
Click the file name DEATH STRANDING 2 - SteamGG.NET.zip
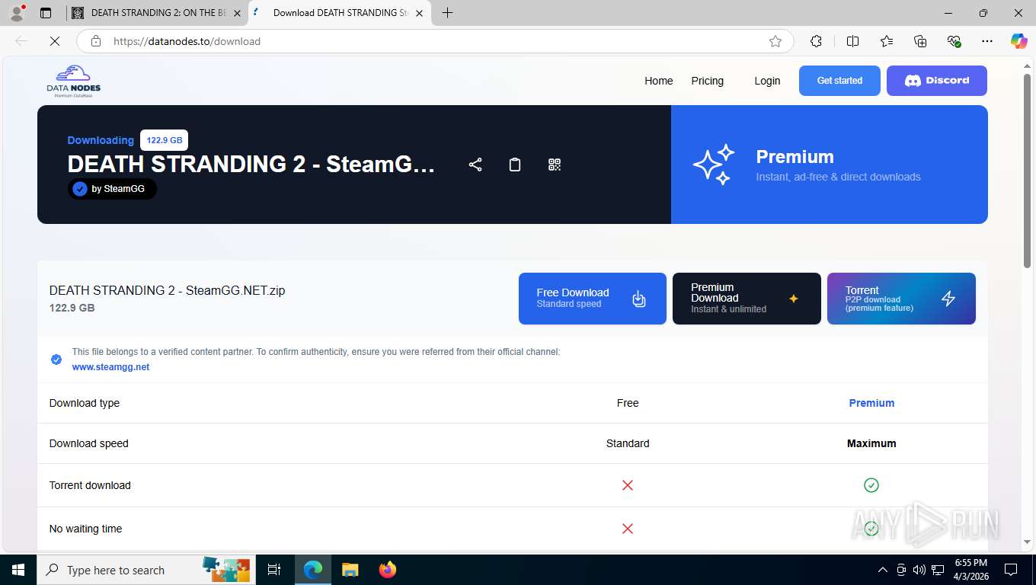click(x=167, y=290)
